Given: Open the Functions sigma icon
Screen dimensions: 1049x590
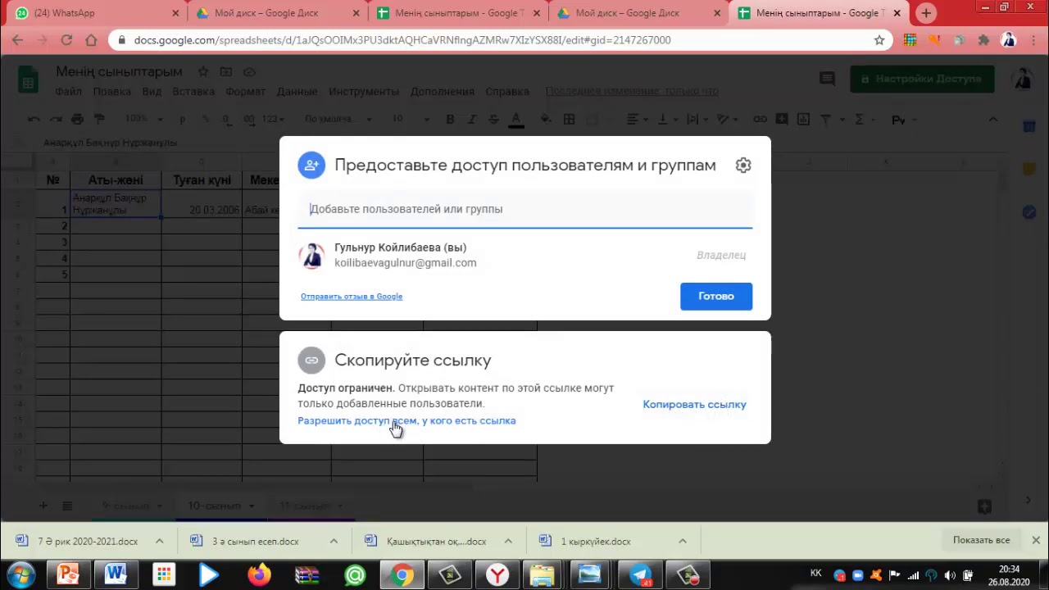Looking at the screenshot, I should click(x=859, y=120).
